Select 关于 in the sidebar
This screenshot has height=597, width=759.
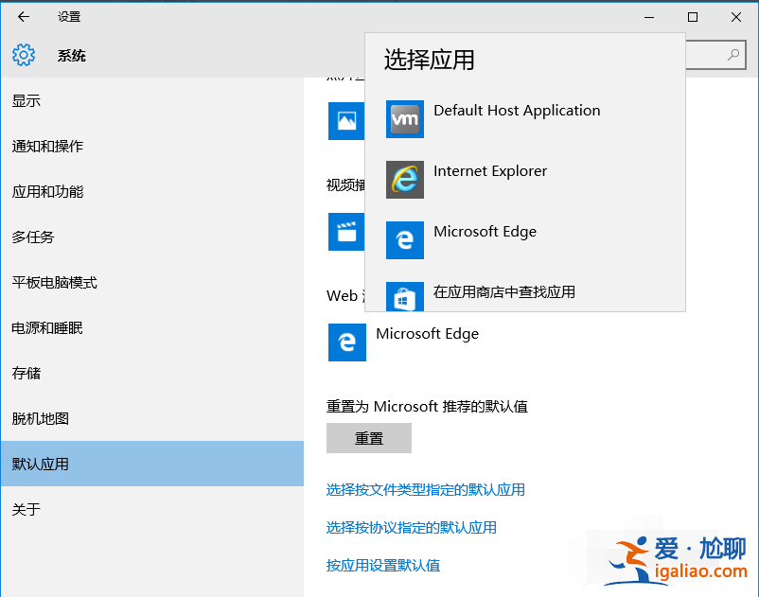(x=26, y=509)
